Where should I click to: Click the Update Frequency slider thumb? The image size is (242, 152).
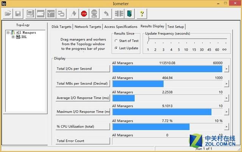(x=148, y=40)
